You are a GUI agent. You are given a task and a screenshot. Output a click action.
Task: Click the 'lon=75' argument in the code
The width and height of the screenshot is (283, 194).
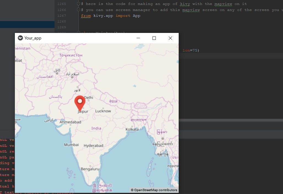(190, 50)
